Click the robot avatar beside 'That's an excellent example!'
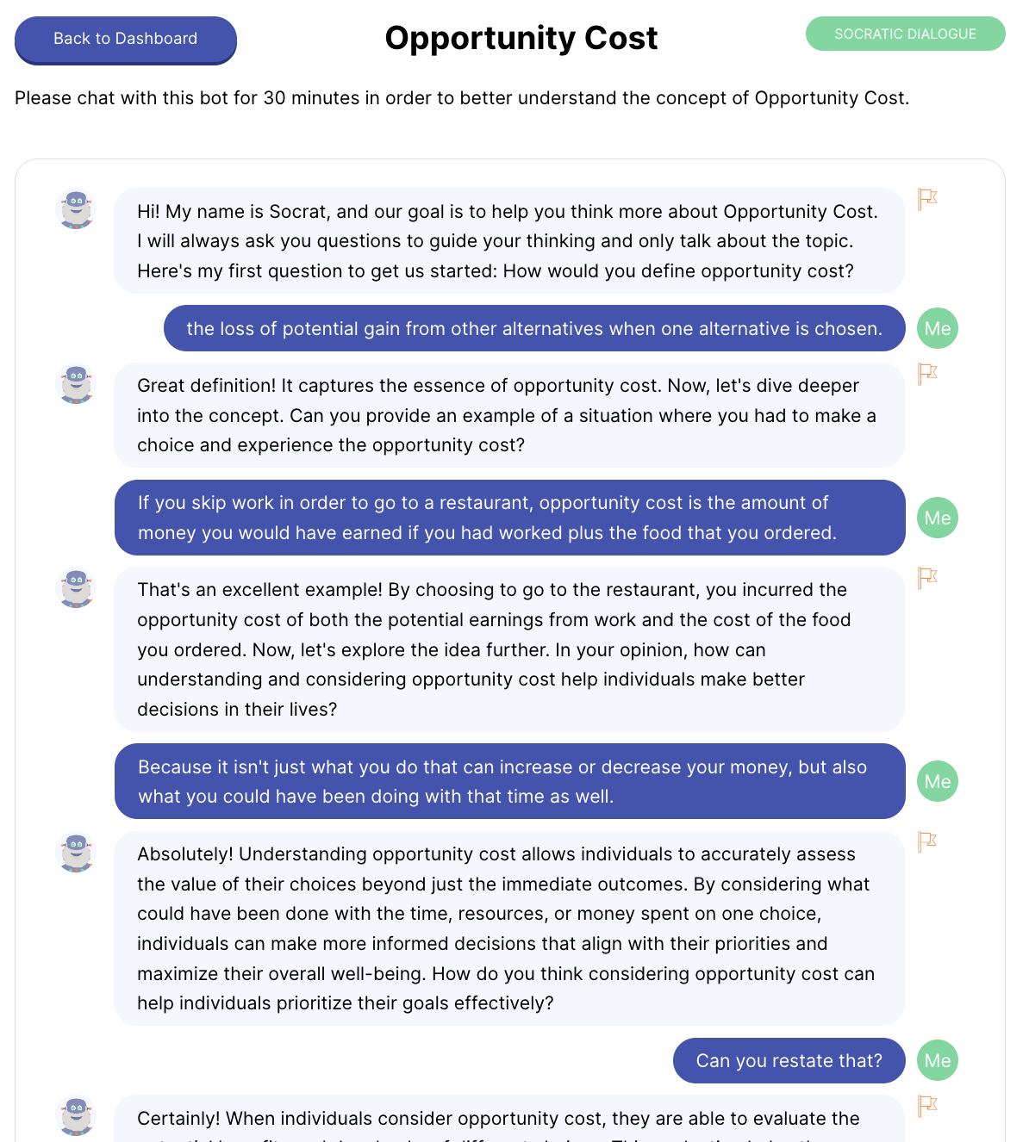Image resolution: width=1029 pixels, height=1142 pixels. tap(76, 587)
